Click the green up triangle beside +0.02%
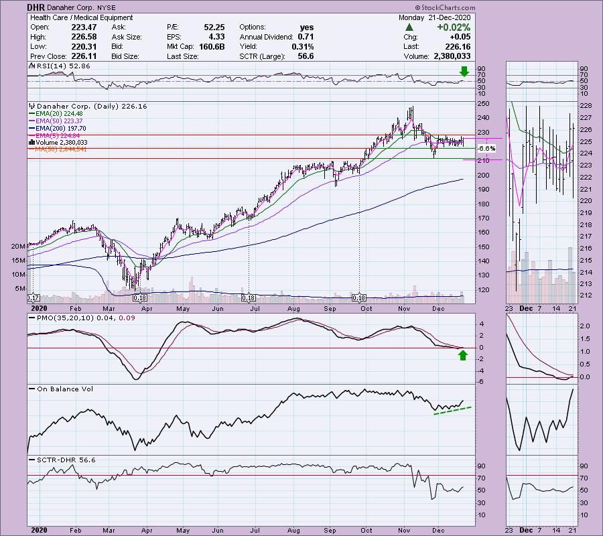The height and width of the screenshot is (536, 603). coord(409,27)
